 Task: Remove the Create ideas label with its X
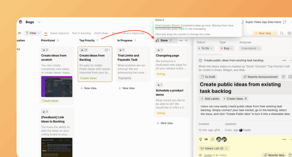tap(246, 98)
